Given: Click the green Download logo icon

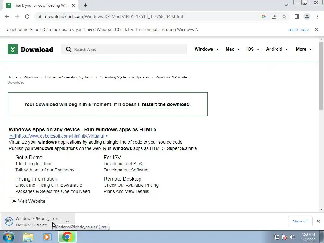Looking at the screenshot, I should 13,49.
